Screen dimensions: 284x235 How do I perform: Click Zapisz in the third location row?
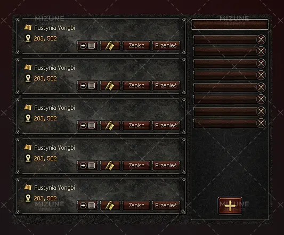pos(136,125)
